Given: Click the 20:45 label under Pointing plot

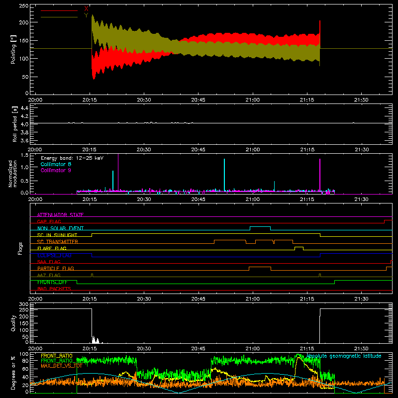Looking at the screenshot, I should pyautogui.click(x=198, y=100).
